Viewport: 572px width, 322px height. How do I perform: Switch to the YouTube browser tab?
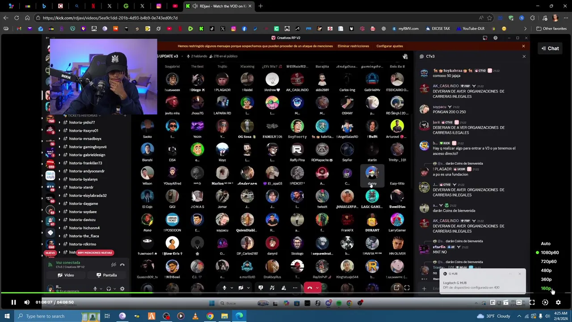(175, 6)
